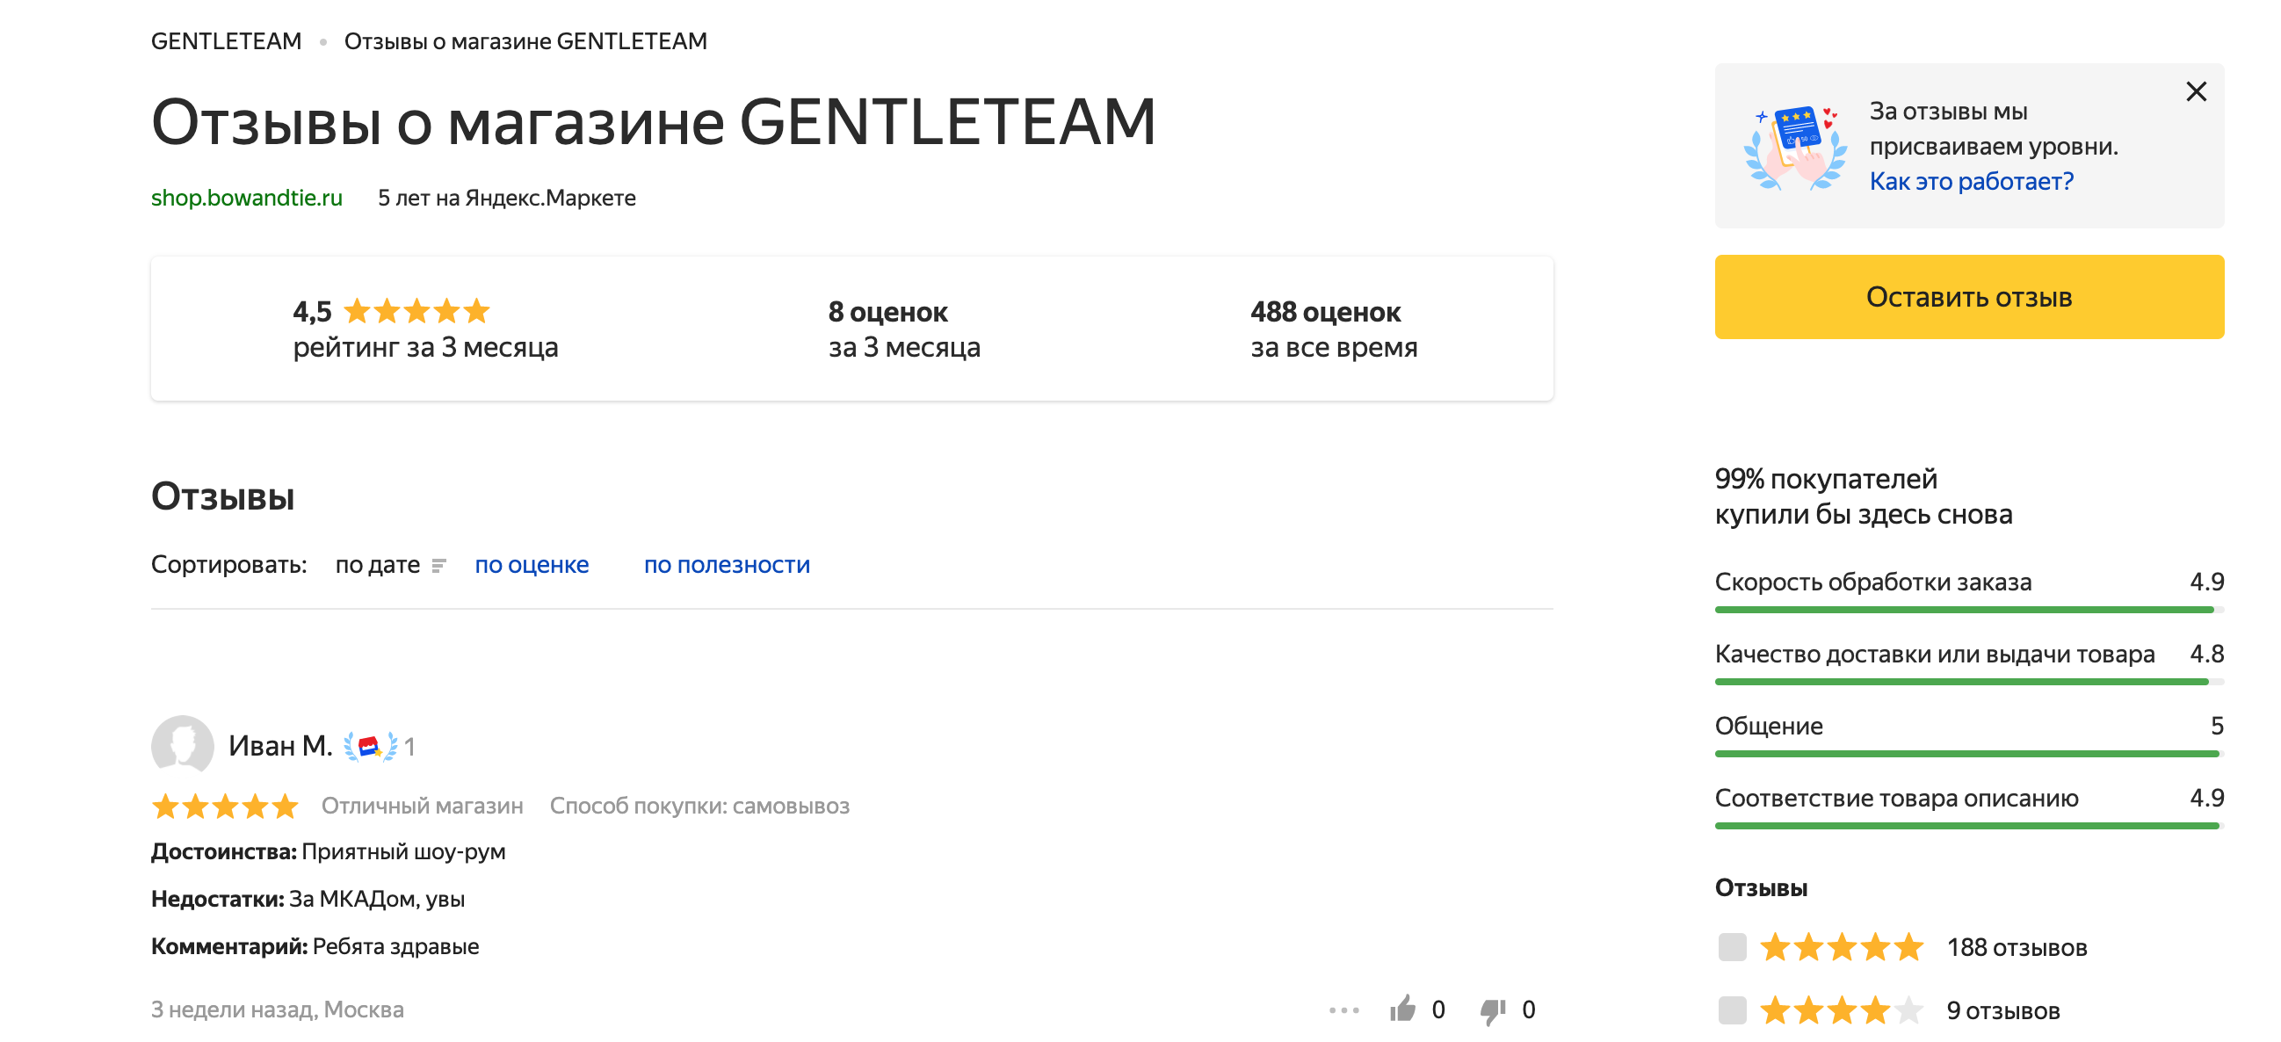2281x1042 pixels.
Task: Click the 4,5 rating stars in summary
Action: coord(416,312)
